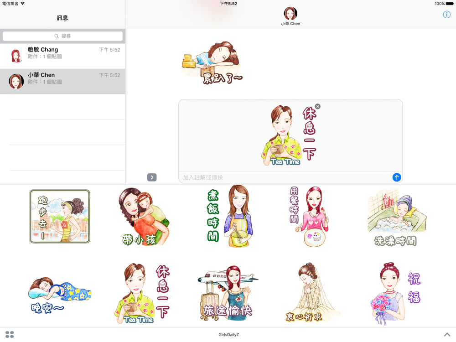The width and height of the screenshot is (456, 342).
Task: Expand the sticker drawer with the up chevron
Action: point(447,334)
